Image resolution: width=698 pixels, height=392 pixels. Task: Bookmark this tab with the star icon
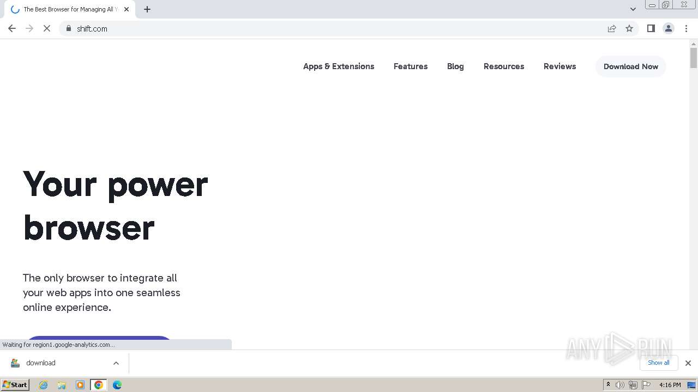[629, 28]
